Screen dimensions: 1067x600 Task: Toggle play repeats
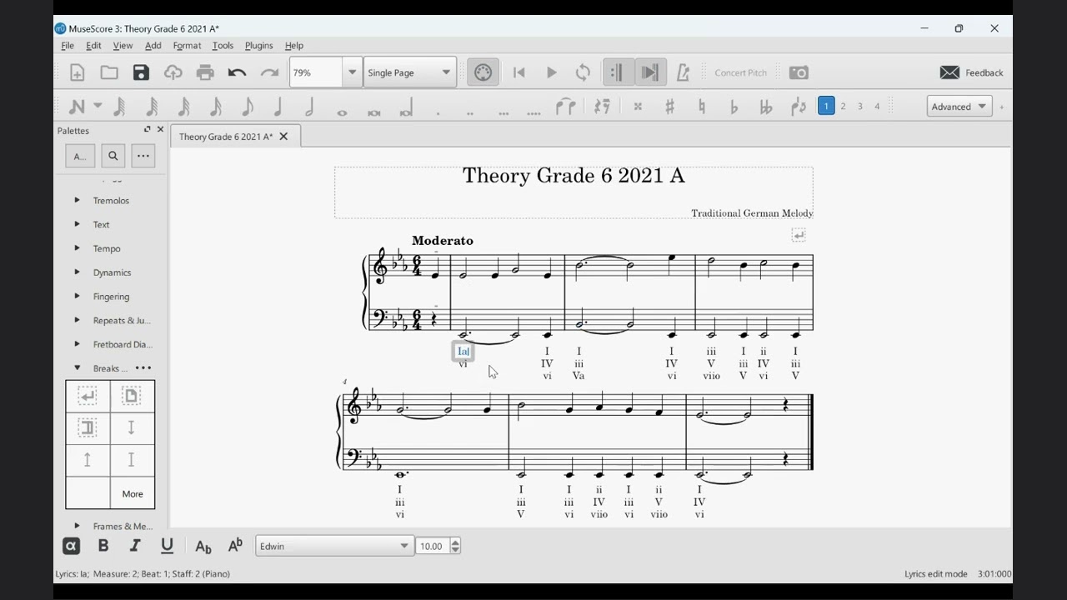[617, 72]
